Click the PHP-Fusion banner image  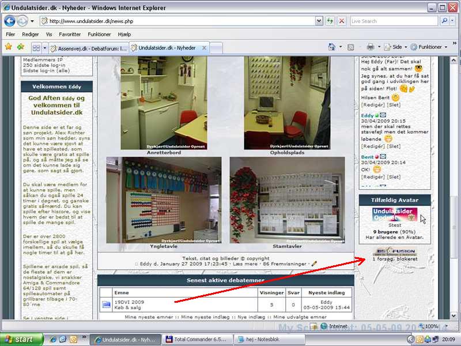tap(395, 252)
